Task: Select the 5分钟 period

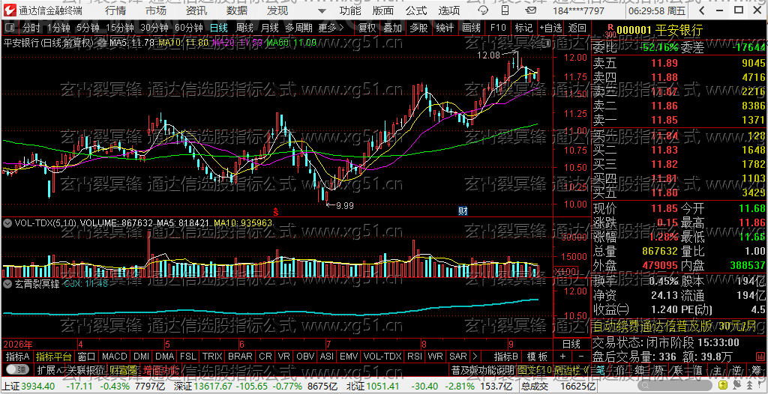Action: pyautogui.click(x=88, y=28)
